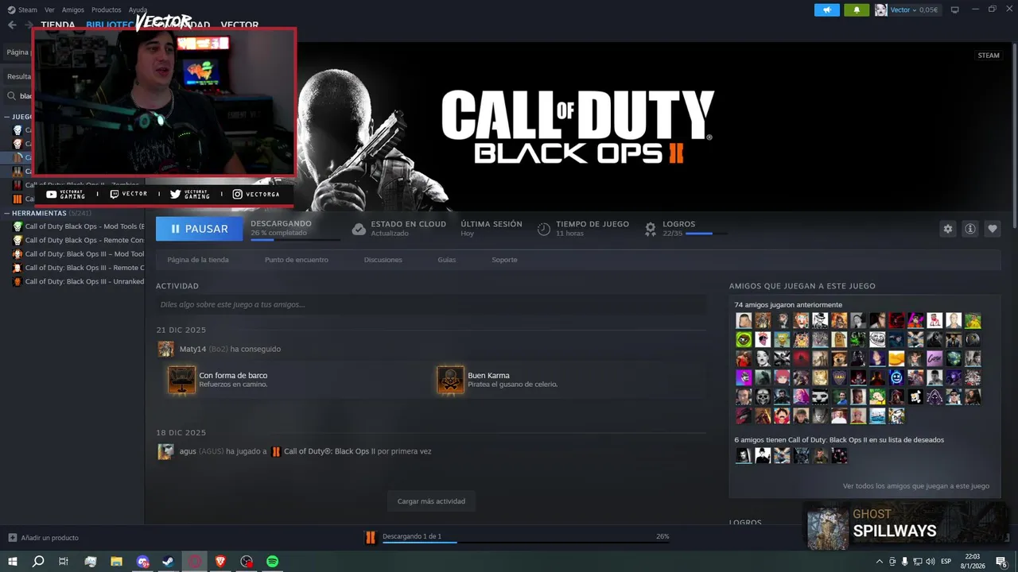Click the Logros achievements progress bar

[x=705, y=234]
